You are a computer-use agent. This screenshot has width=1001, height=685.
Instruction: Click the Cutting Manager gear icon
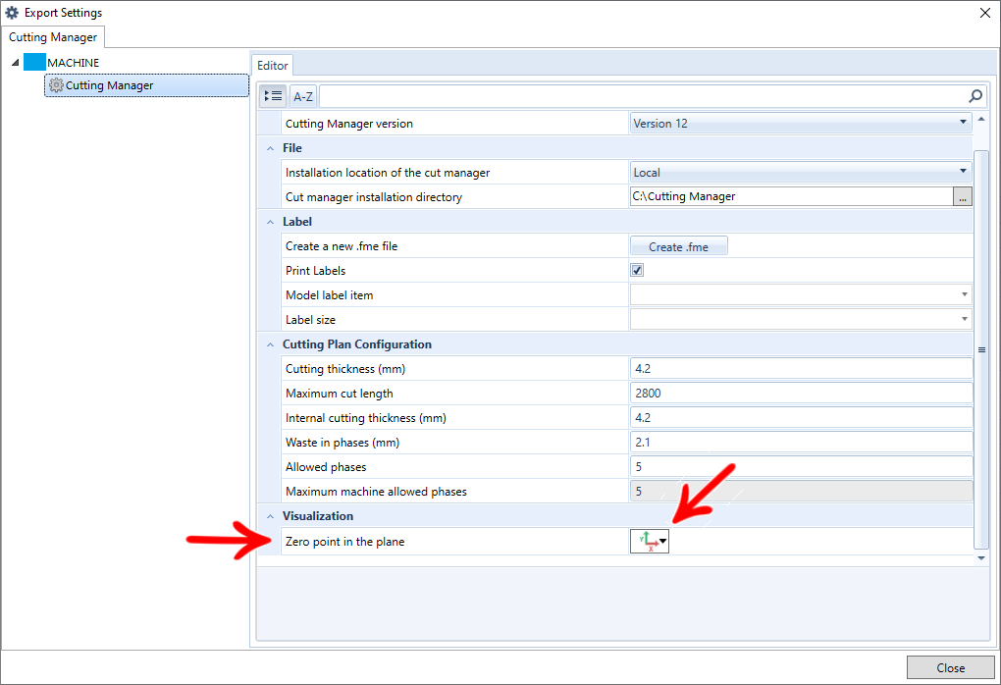[56, 85]
